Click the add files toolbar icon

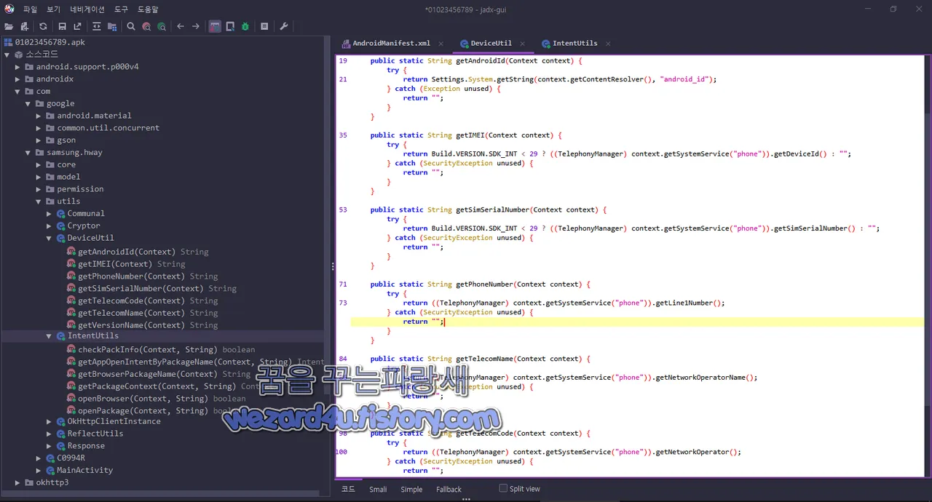coord(24,26)
